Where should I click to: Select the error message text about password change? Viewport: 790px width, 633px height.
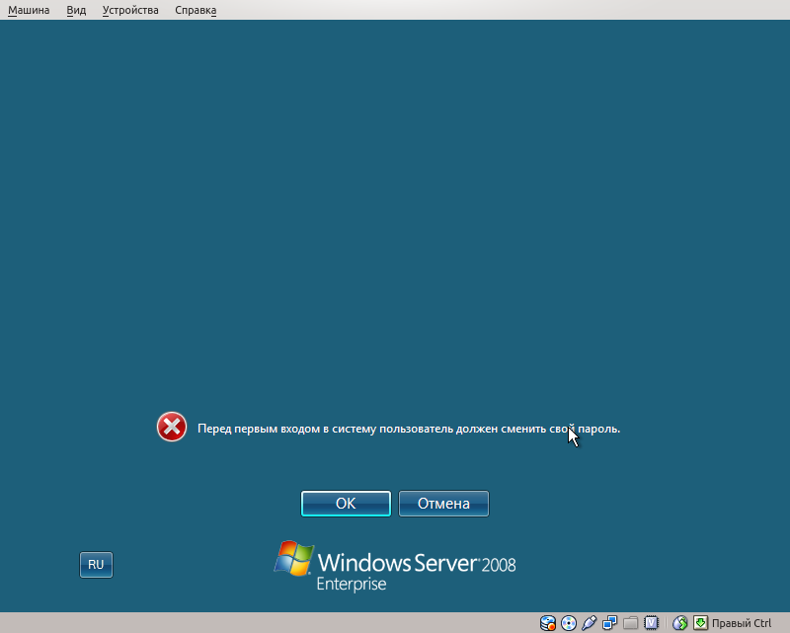408,427
